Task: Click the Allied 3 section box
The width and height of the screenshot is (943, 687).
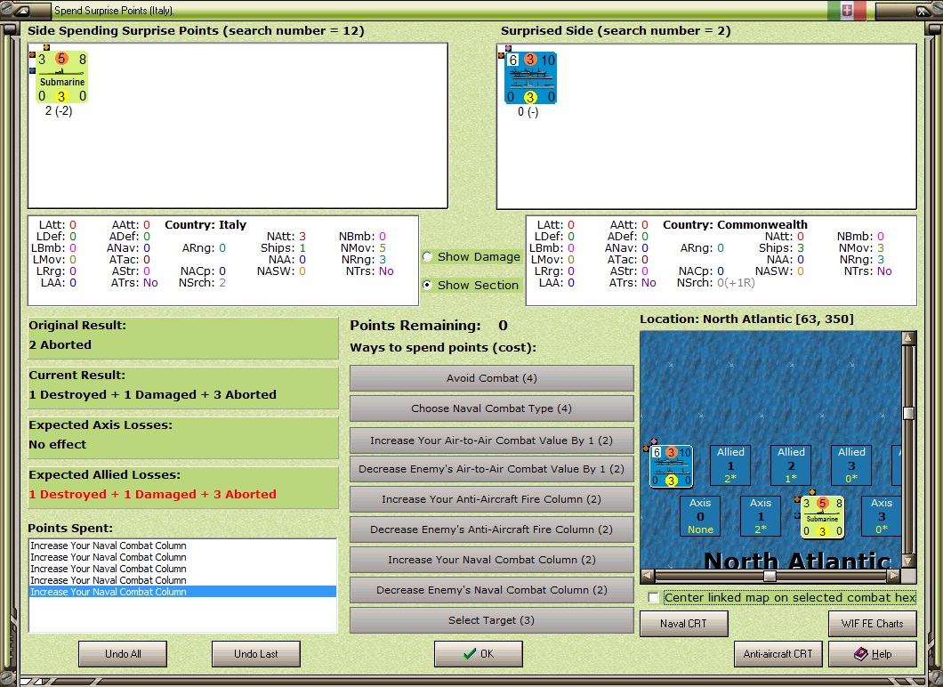Action: point(851,465)
